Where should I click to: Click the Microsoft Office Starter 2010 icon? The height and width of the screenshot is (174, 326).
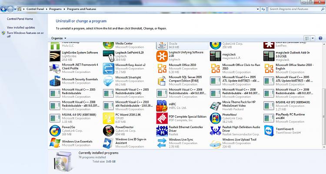click(x=269, y=69)
